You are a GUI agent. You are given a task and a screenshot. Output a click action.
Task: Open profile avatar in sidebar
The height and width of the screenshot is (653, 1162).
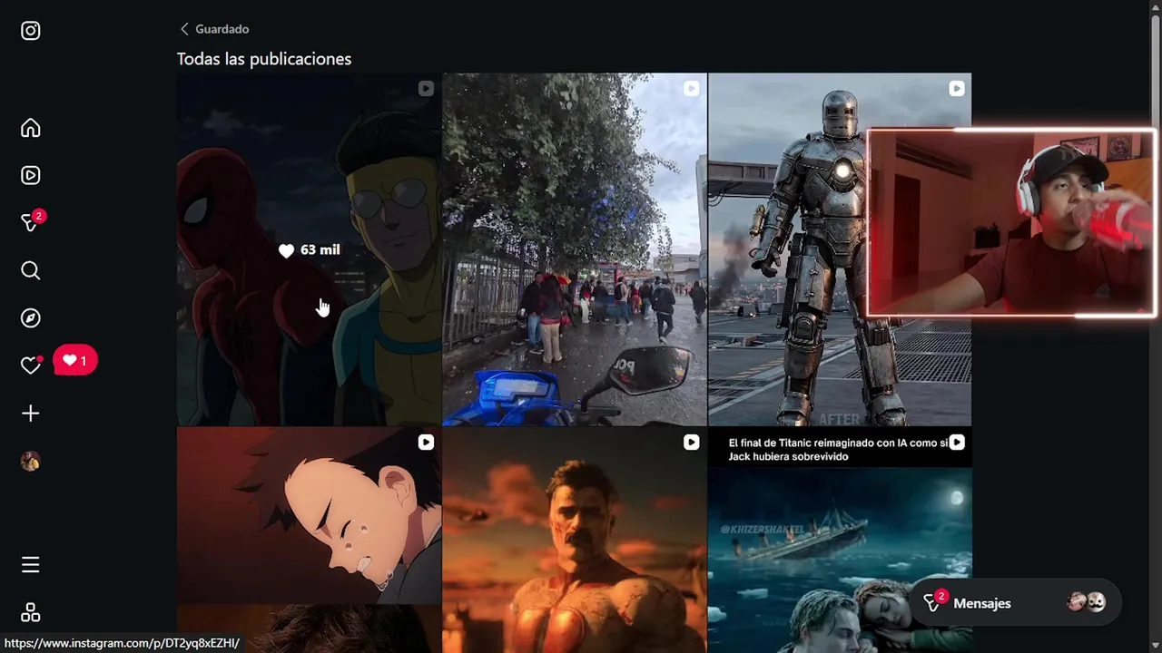[30, 461]
